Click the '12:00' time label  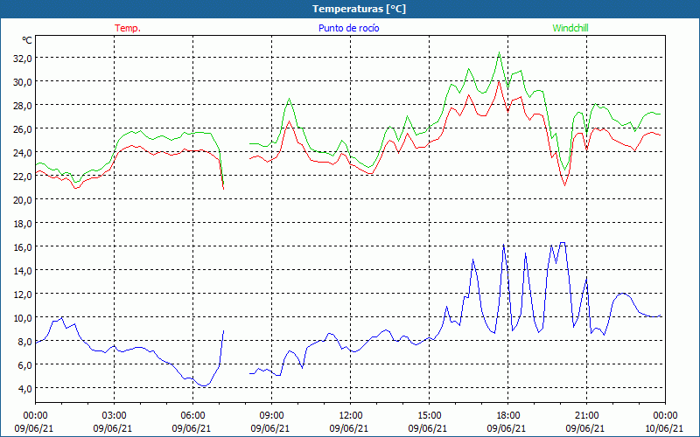tap(351, 415)
